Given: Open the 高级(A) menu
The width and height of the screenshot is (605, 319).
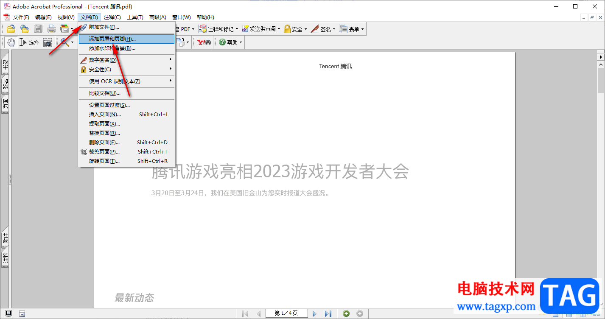Looking at the screenshot, I should coord(157,17).
